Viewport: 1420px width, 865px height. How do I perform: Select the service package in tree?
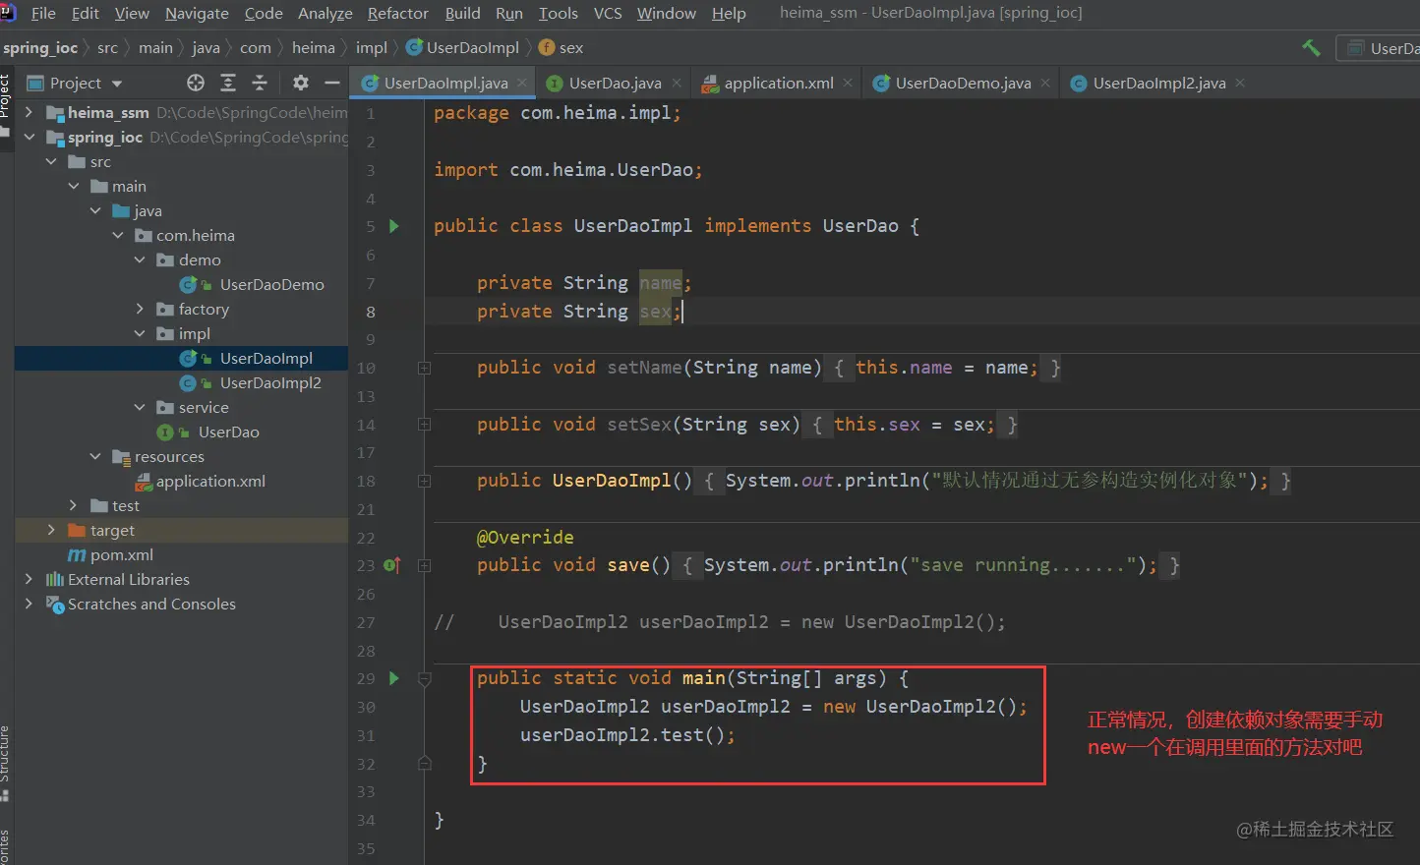tap(204, 408)
